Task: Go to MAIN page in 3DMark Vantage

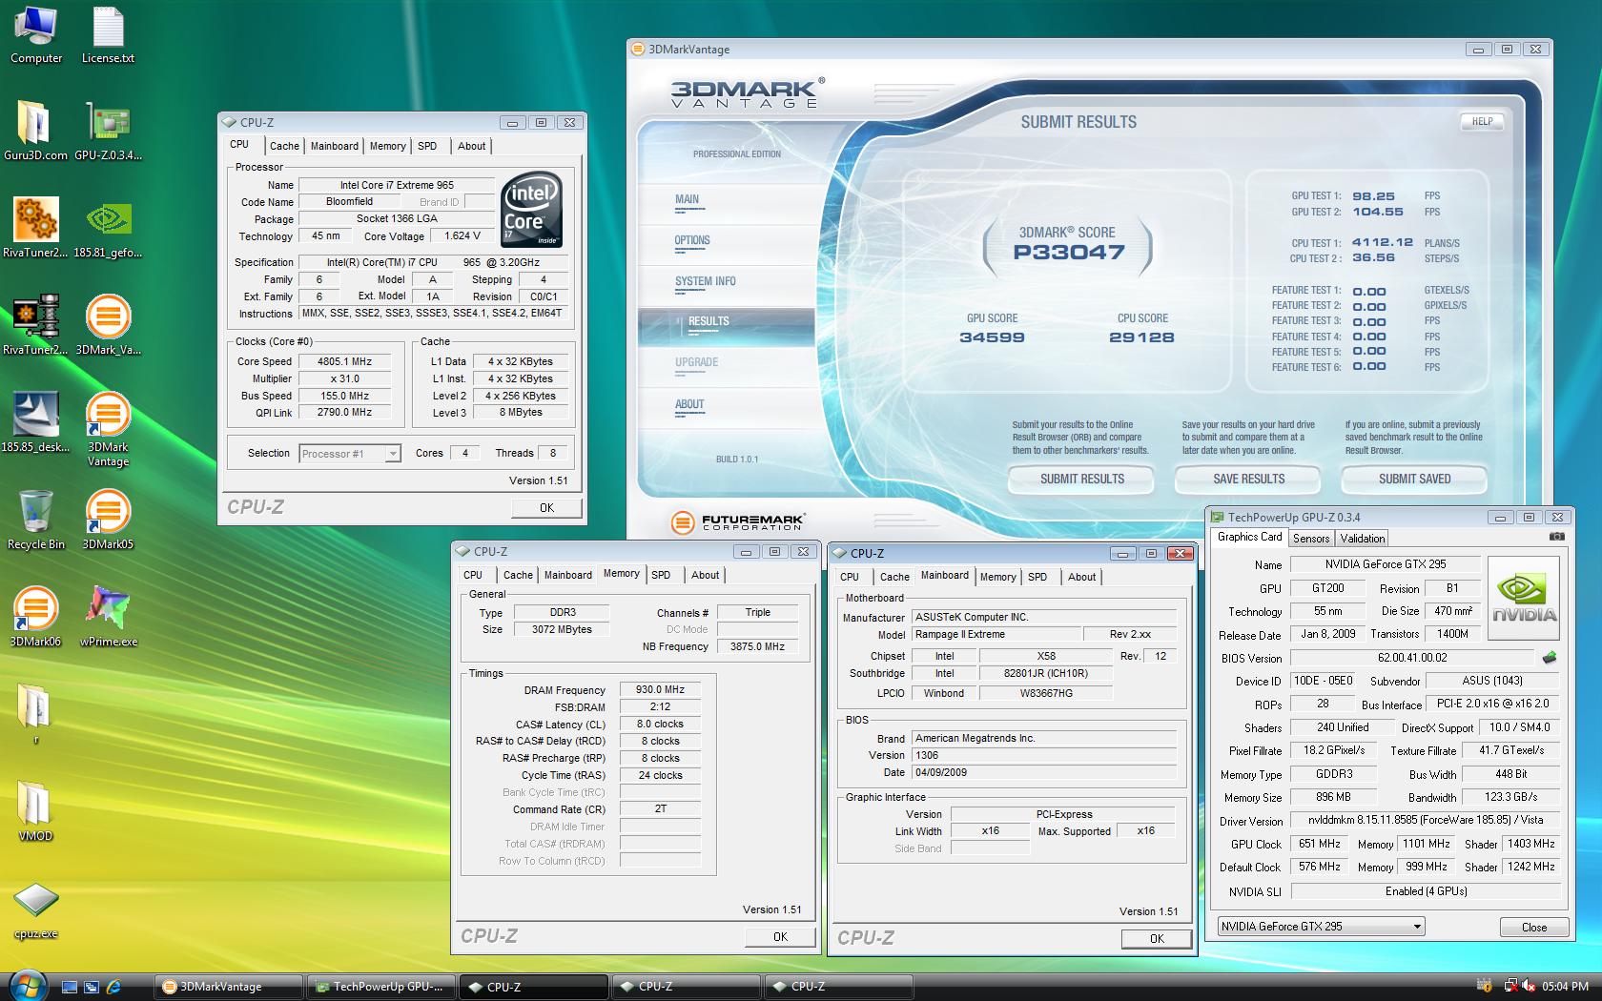Action: (688, 199)
